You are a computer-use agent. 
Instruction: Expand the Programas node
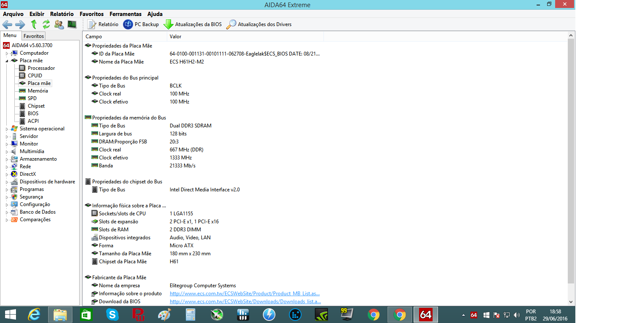7,190
